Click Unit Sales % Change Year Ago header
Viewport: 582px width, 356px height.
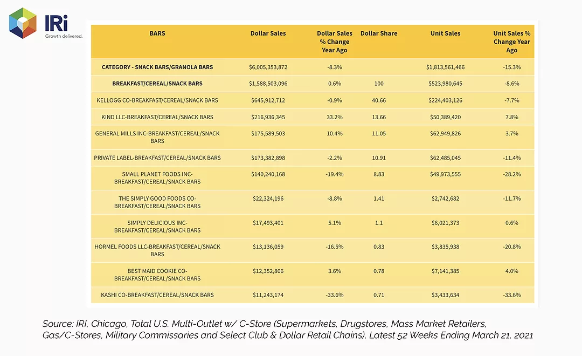pyautogui.click(x=512, y=42)
